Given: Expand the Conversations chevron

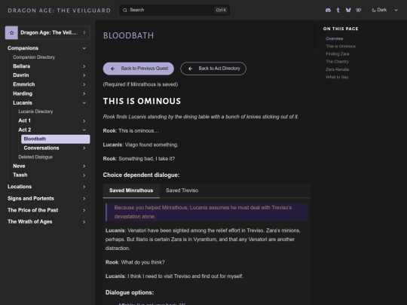Looking at the screenshot, I should [84, 148].
